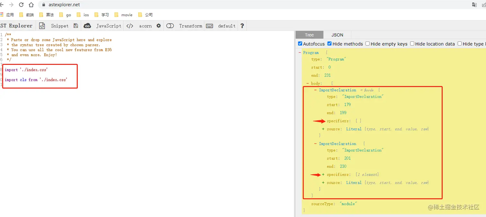486x217 pixels.
Task: Place cursor on import './index.css' line
Action: [x=26, y=70]
